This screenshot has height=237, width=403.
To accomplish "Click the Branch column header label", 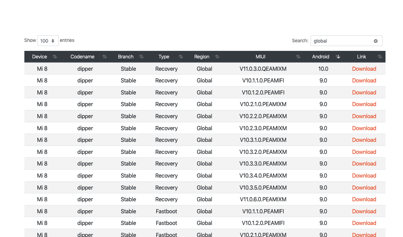I will pyautogui.click(x=126, y=57).
